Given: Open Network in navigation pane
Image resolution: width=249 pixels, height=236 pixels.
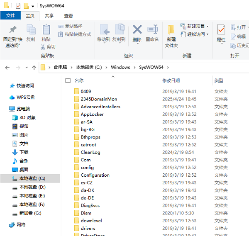Looking at the screenshot, I should pyautogui.click(x=17, y=225).
